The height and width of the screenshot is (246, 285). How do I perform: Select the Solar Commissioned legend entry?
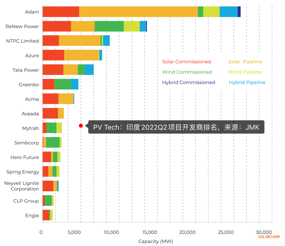(x=186, y=62)
